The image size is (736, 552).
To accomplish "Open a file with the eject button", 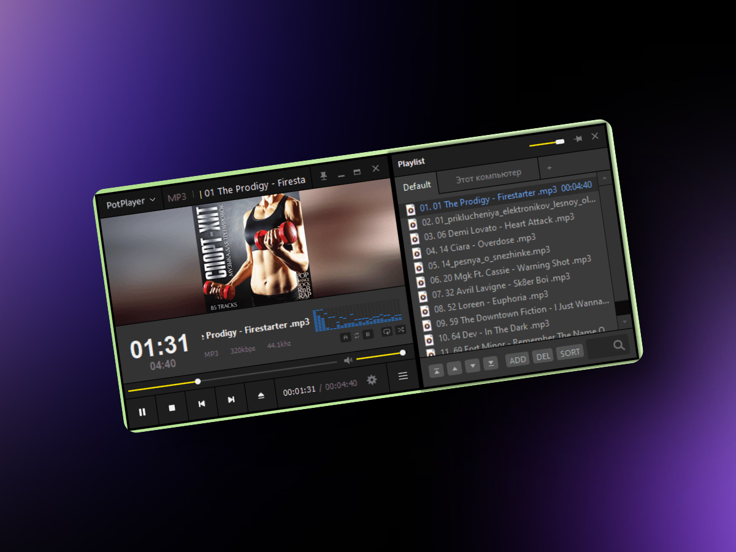I will (261, 395).
